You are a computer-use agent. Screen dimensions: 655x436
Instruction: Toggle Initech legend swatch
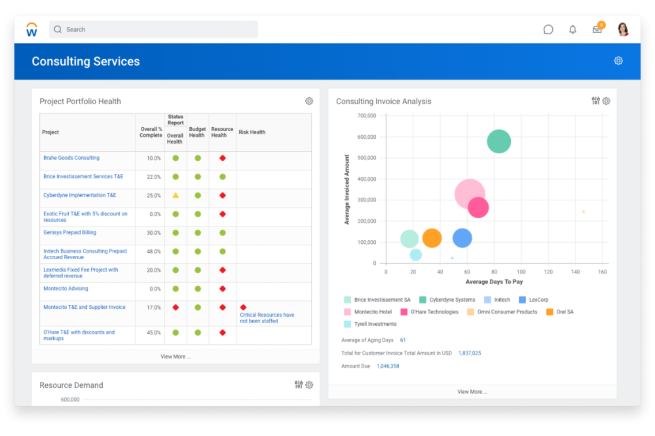tap(487, 300)
